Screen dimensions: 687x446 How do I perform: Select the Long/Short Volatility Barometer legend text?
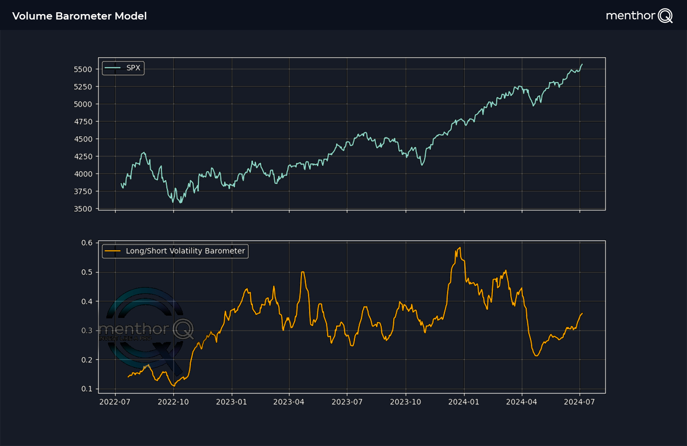(185, 251)
